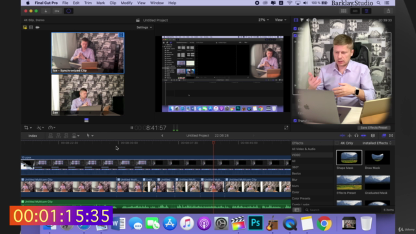Open the Window menu
The height and width of the screenshot is (234, 416).
click(x=157, y=3)
